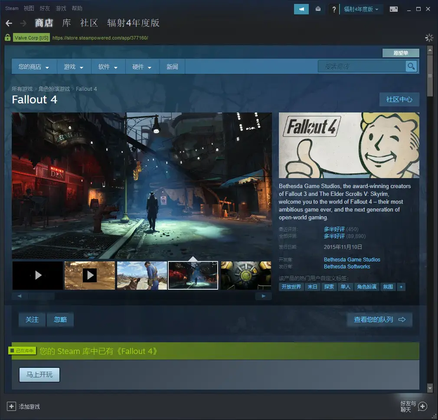Click the forward navigation arrow
Viewport: 438px width, 420px height.
(x=23, y=23)
